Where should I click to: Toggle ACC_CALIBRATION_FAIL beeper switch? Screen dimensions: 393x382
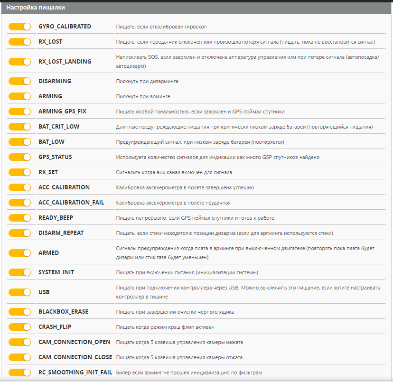click(x=19, y=203)
